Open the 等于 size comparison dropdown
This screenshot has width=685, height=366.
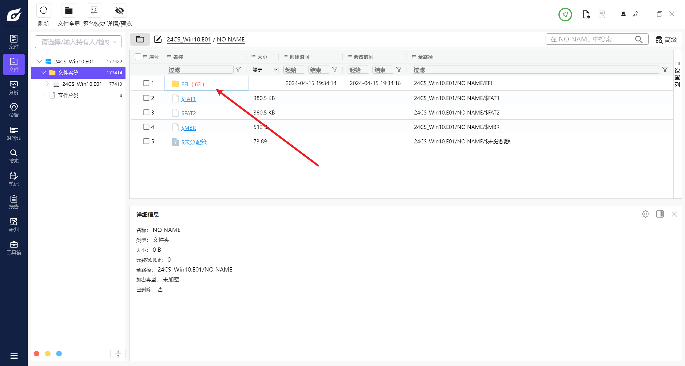tap(264, 70)
